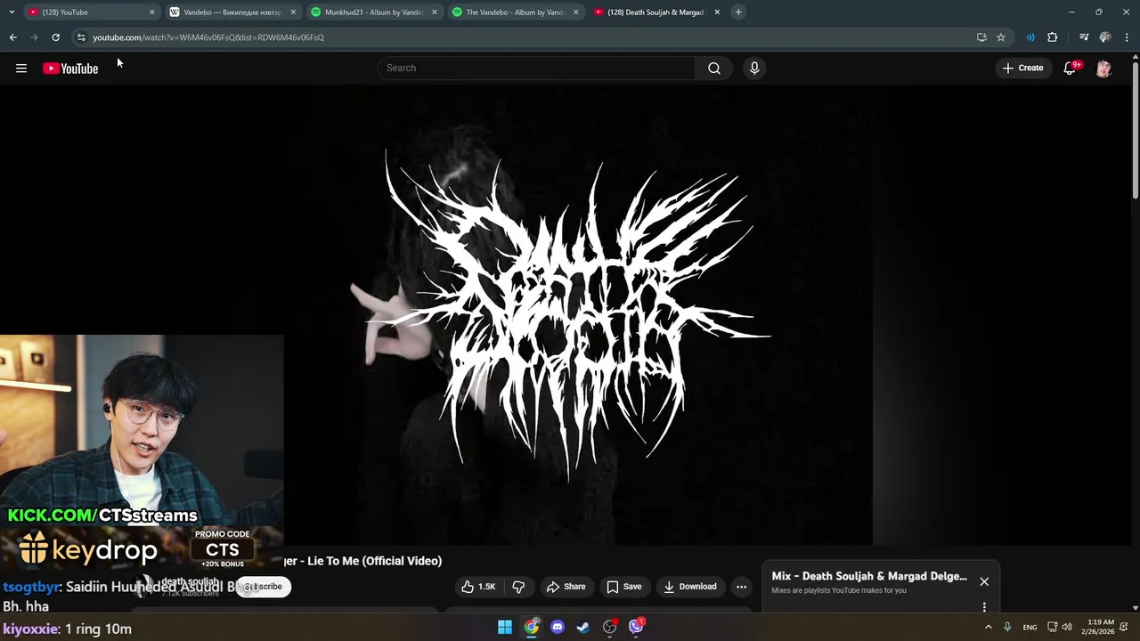Close the (128) YouTube tab
This screenshot has width=1140, height=641.
[x=151, y=12]
